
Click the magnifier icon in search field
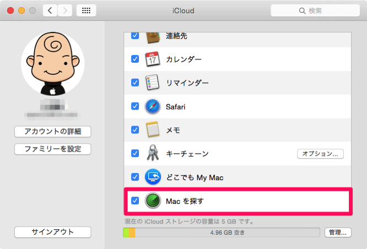tap(302, 11)
